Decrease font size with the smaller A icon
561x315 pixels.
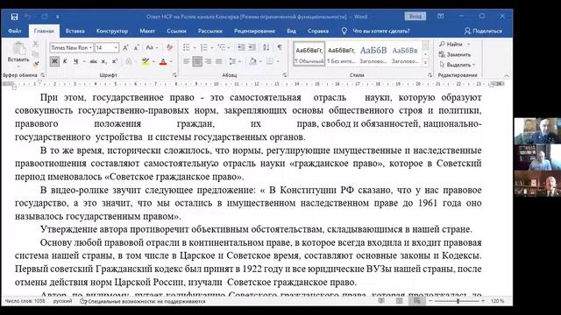pyautogui.click(x=137, y=47)
